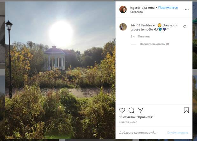Like the trixli13 comment with small heart
Viewport: 197px width, 141px height.
point(185,27)
